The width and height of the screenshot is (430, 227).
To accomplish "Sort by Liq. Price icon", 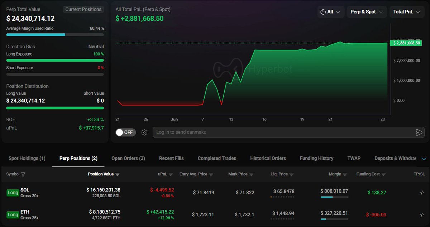I will tap(291, 174).
